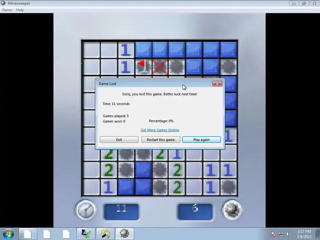Click the 'Games won: 0' text
Screen dimensions: 320x240
pyautogui.click(x=114, y=121)
